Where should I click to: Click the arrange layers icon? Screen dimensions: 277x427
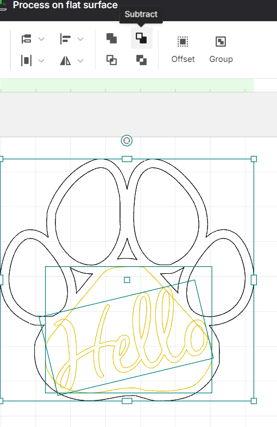[27, 39]
